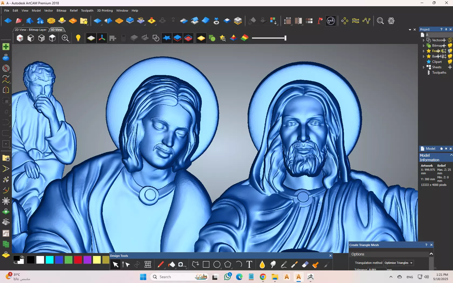
Task: Open the Triangulation method dropdown
Action: tap(399, 263)
